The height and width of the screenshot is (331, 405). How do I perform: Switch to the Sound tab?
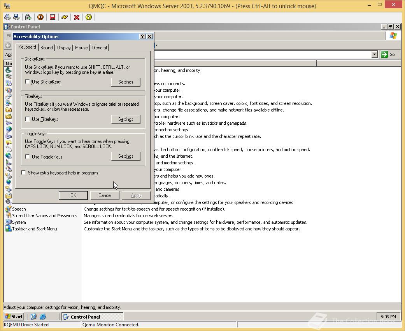[47, 48]
